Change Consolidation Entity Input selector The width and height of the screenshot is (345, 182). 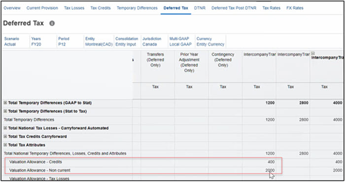pos(127,41)
